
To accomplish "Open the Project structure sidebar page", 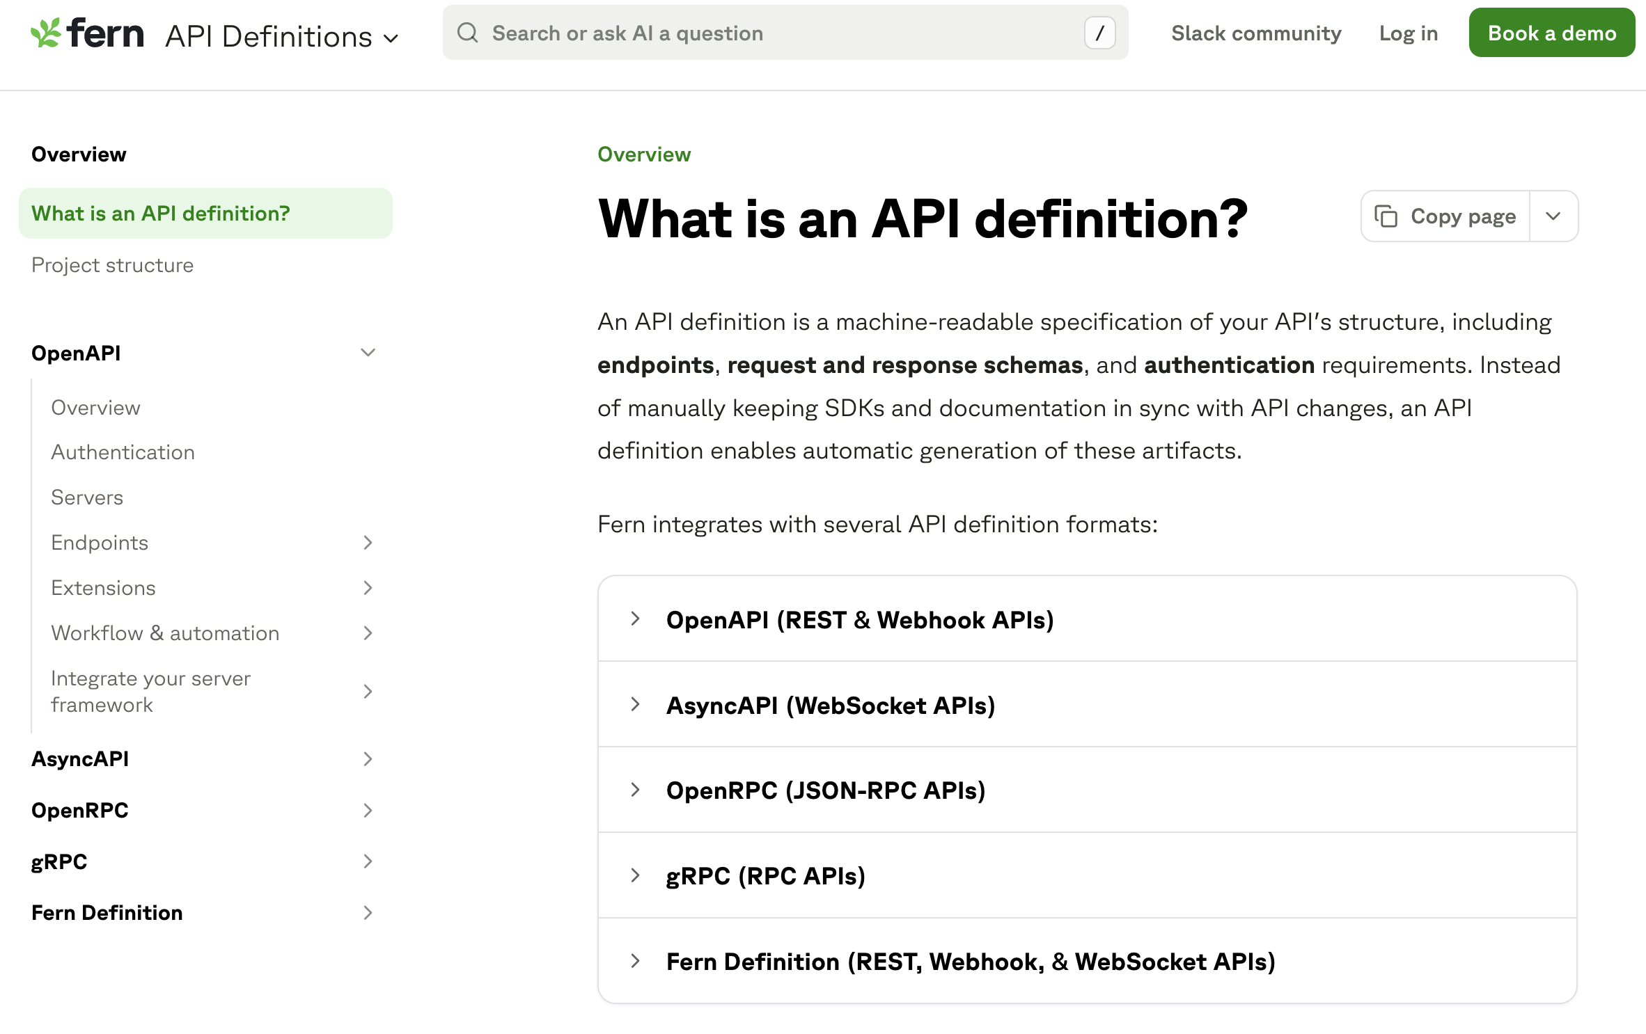I will click(113, 265).
